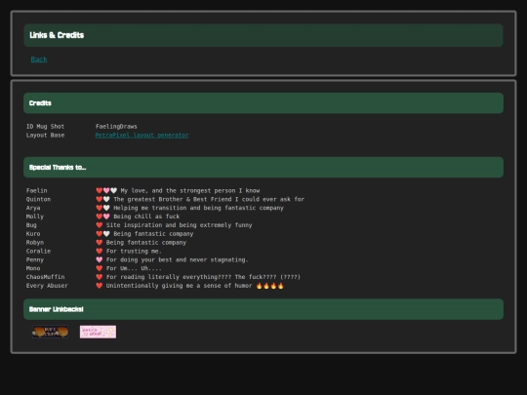Click the ID Mug Shot label
Screen dimensions: 527x395
pos(45,126)
